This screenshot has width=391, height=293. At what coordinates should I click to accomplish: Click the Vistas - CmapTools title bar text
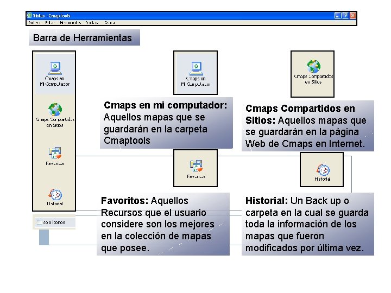pyautogui.click(x=52, y=16)
